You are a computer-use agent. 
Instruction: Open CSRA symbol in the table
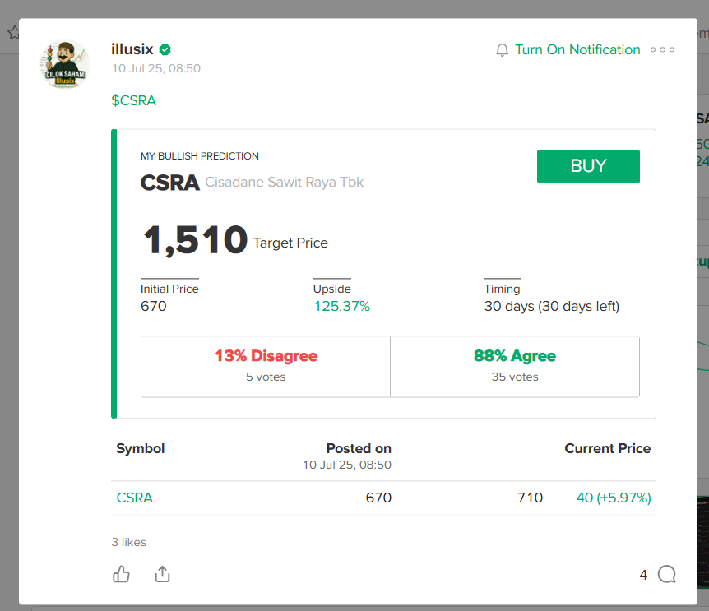[134, 498]
